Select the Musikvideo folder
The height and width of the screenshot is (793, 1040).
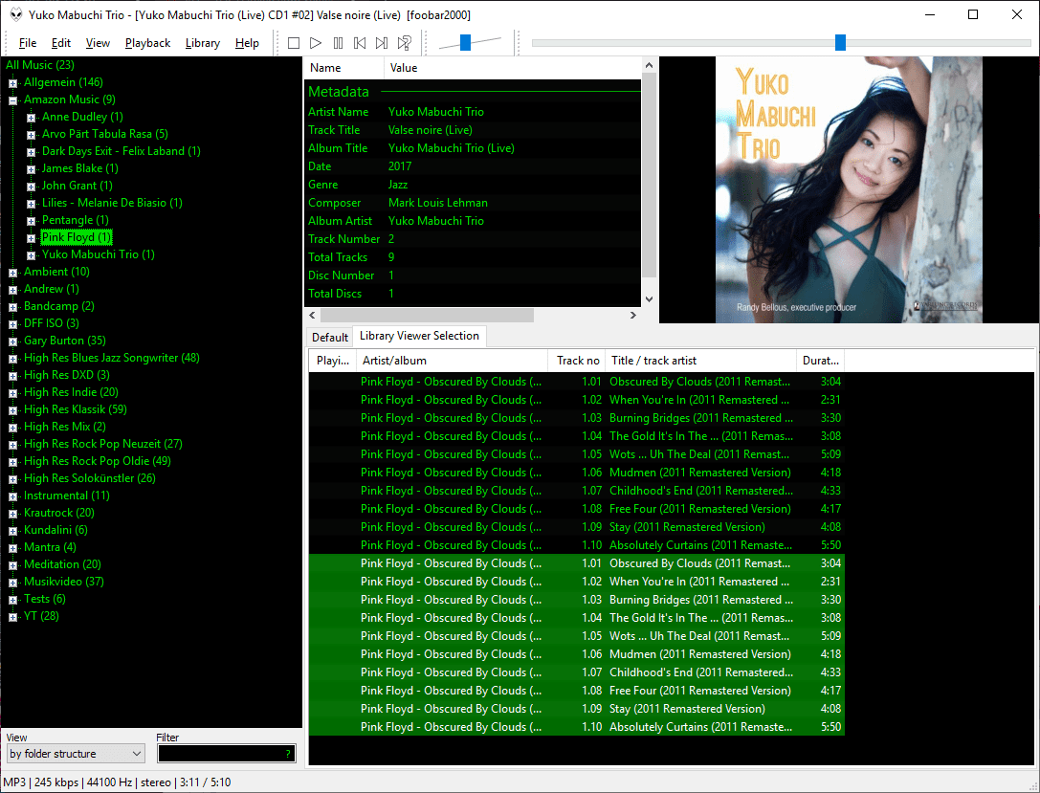[64, 583]
